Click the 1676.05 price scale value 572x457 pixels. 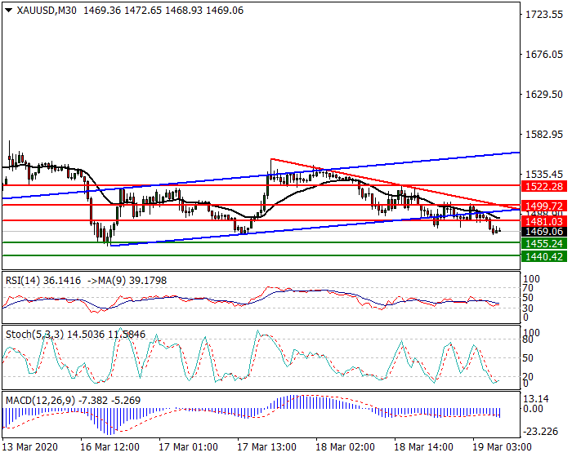544,55
